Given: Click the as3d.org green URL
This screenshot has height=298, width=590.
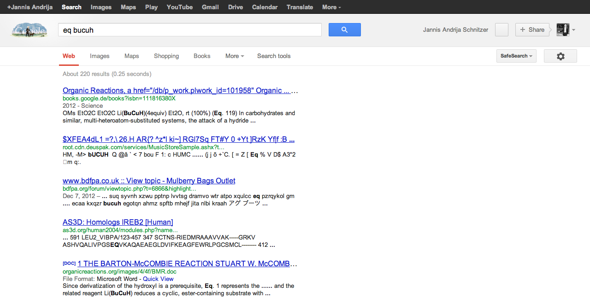Looking at the screenshot, I should (x=120, y=230).
